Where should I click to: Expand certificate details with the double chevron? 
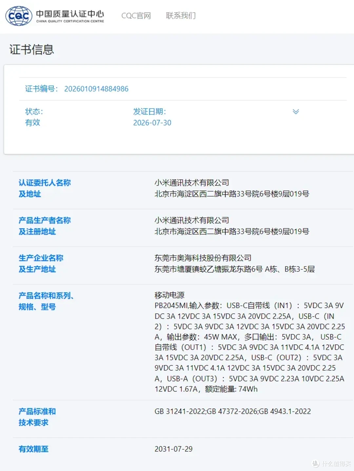coord(296,111)
